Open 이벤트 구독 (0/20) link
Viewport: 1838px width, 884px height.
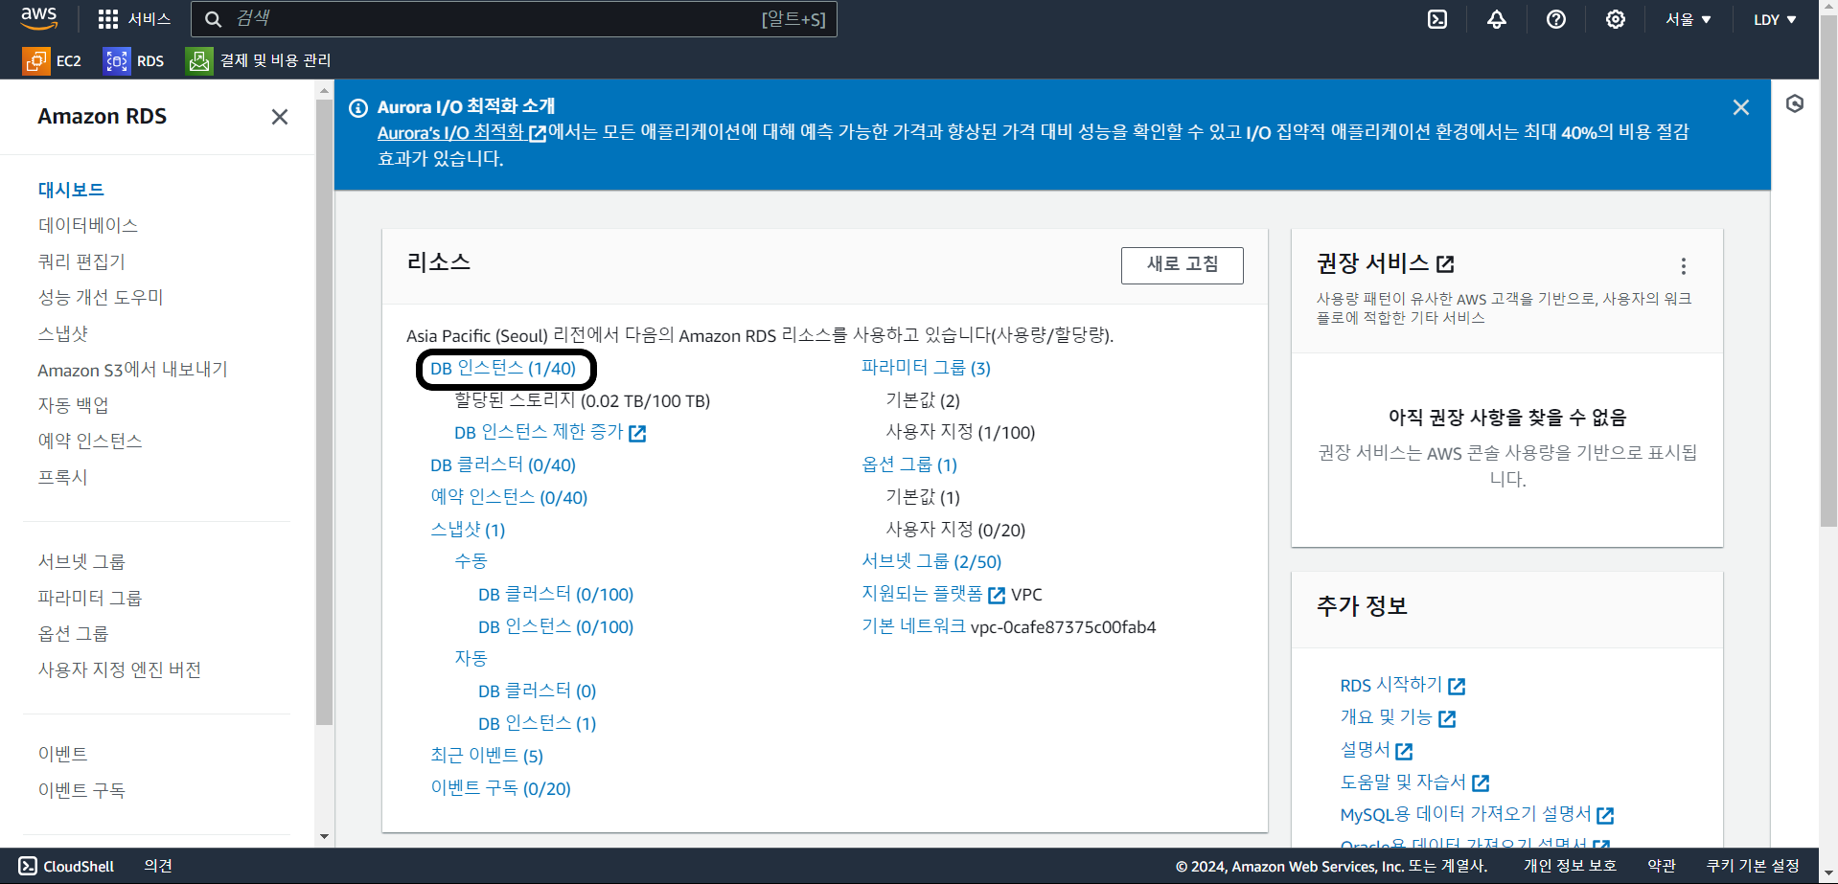point(500,788)
